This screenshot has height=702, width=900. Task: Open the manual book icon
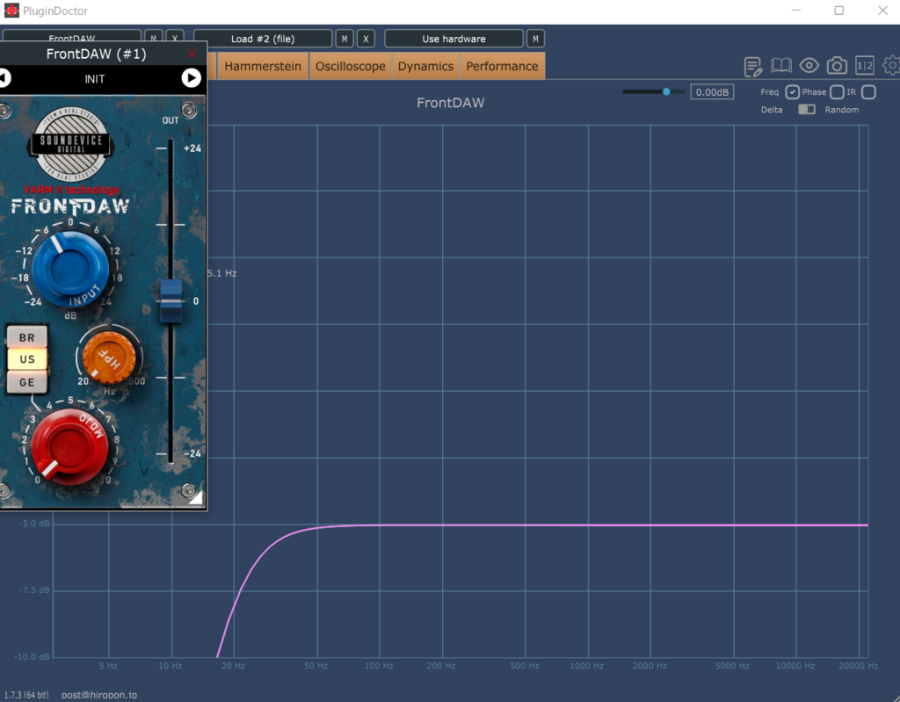780,66
